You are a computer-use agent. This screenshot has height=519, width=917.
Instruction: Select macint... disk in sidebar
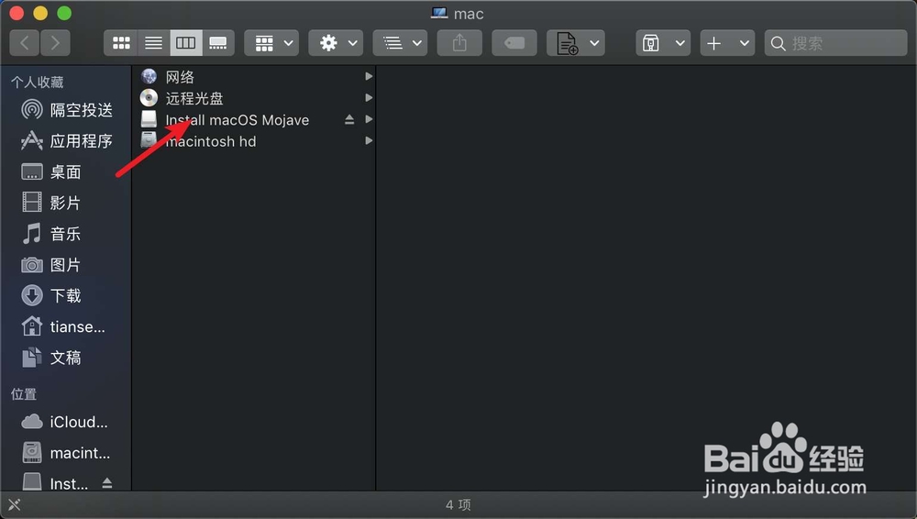[65, 453]
